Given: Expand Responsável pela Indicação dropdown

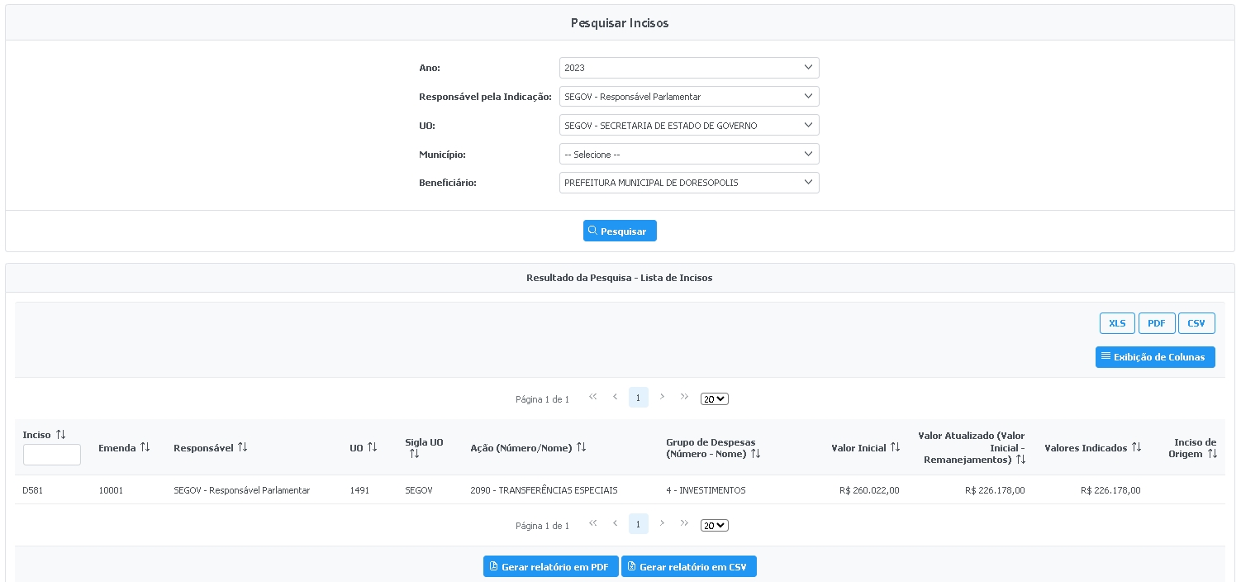Looking at the screenshot, I should (688, 97).
